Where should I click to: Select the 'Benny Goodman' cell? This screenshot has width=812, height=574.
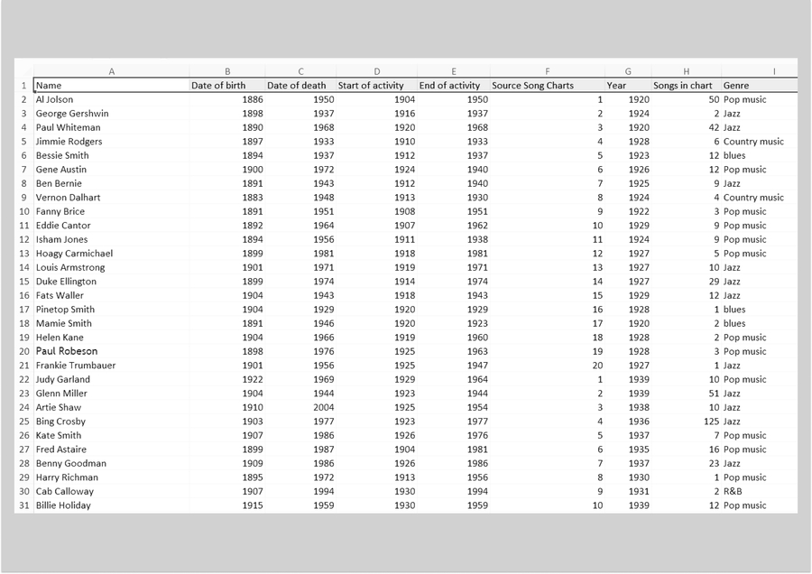pyautogui.click(x=111, y=463)
